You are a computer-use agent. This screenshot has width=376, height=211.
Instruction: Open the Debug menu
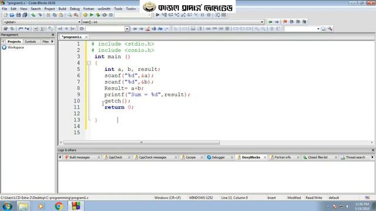[75, 9]
